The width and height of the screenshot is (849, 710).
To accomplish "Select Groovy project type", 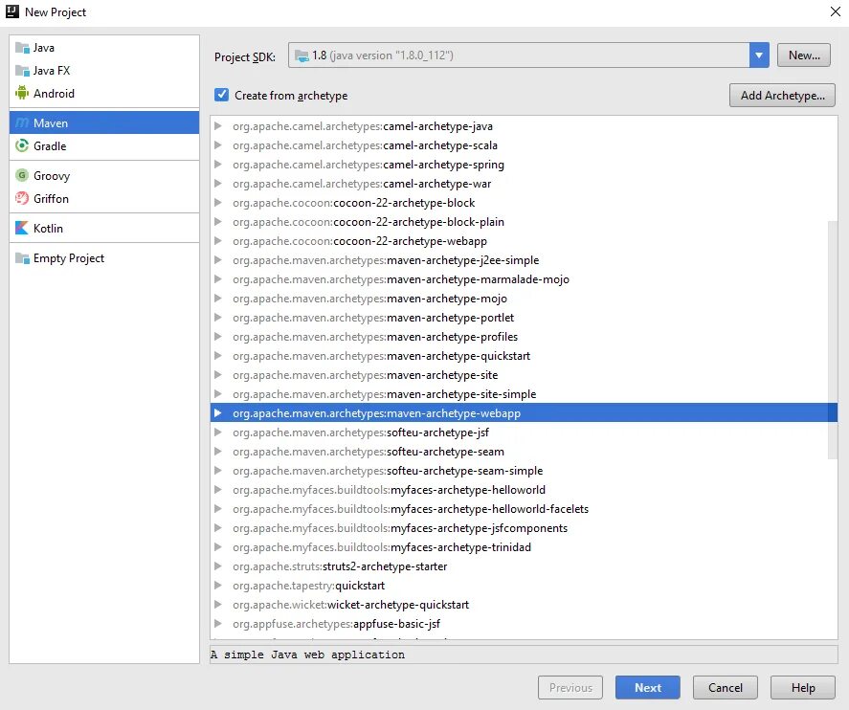I will pos(104,175).
